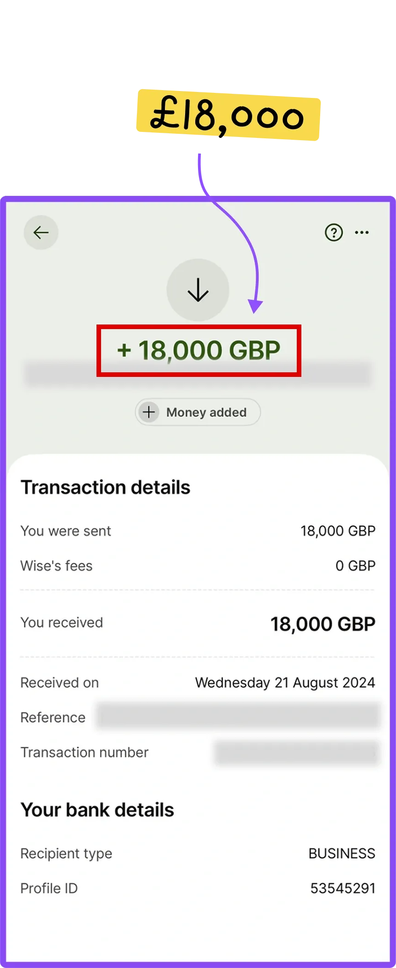Tap the Money added pill button

[x=198, y=412]
